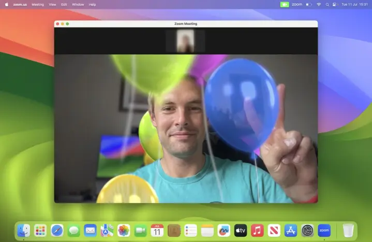Open Control Center in the menu bar
Image resolution: width=372 pixels, height=242 pixels.
pyautogui.click(x=335, y=5)
